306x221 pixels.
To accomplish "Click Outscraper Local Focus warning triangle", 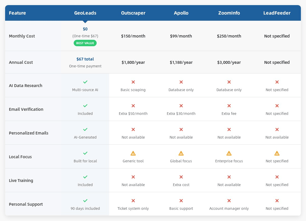I will click(x=133, y=153).
